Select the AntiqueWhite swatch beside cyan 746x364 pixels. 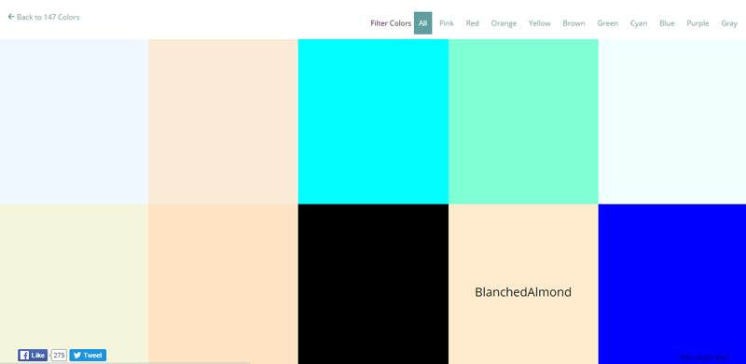pos(223,121)
